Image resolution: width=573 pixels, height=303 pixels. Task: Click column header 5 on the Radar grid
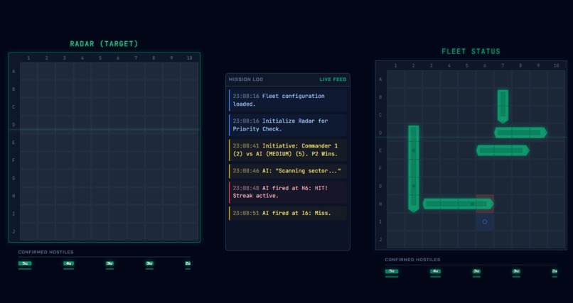(x=100, y=58)
